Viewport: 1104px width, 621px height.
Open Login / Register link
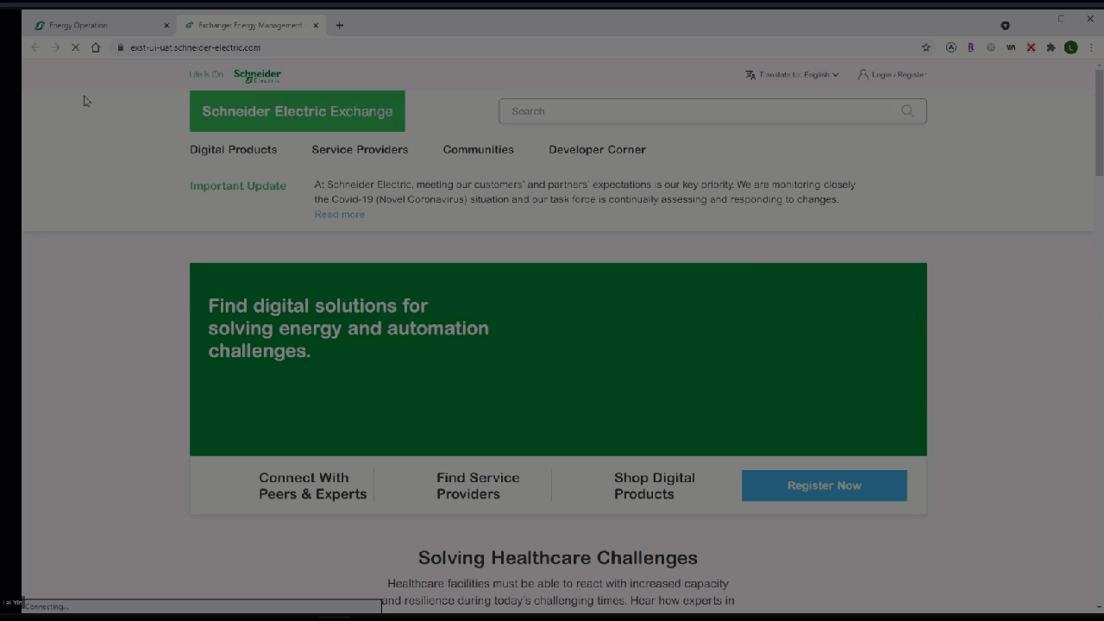899,75
